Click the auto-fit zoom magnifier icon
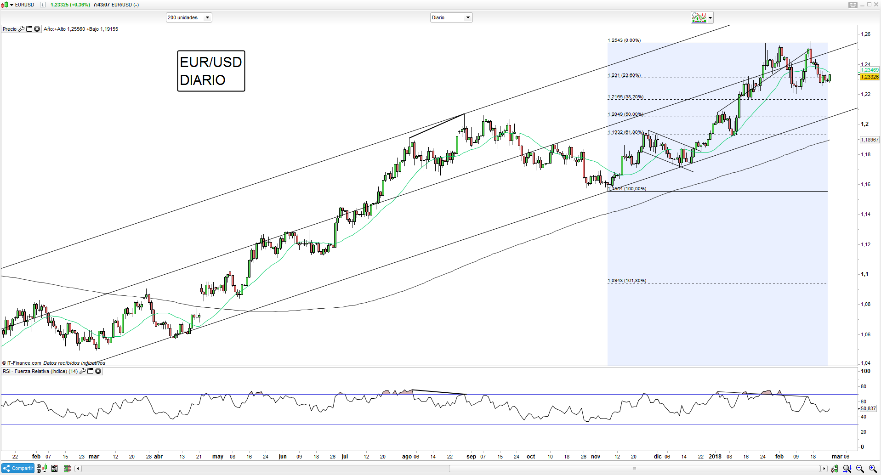The image size is (881, 475). 847,469
